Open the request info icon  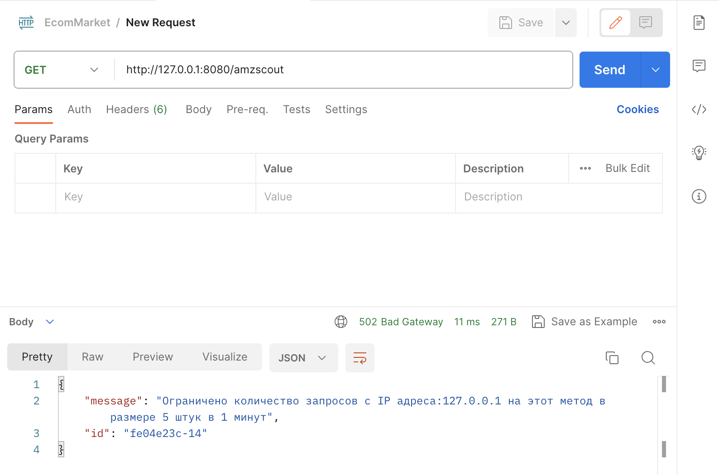click(x=699, y=196)
